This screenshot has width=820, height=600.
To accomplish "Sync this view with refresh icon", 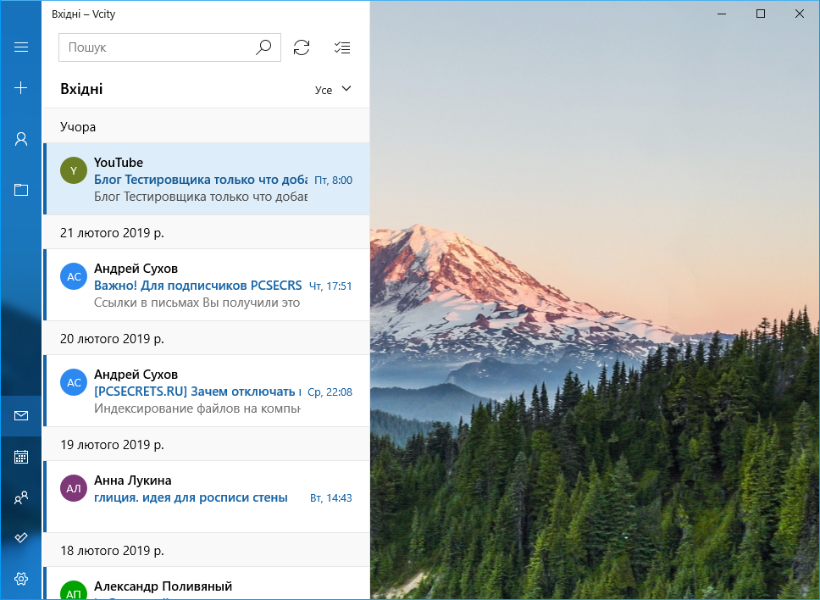I will (302, 47).
